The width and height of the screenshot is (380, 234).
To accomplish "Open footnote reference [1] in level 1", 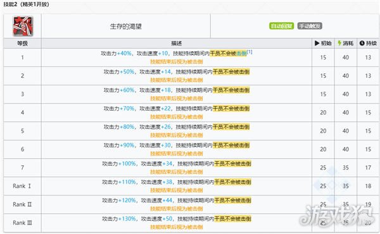I will [x=250, y=52].
